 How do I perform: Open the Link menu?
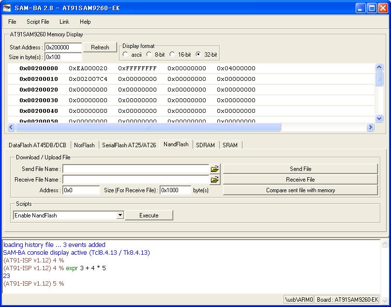pos(64,22)
